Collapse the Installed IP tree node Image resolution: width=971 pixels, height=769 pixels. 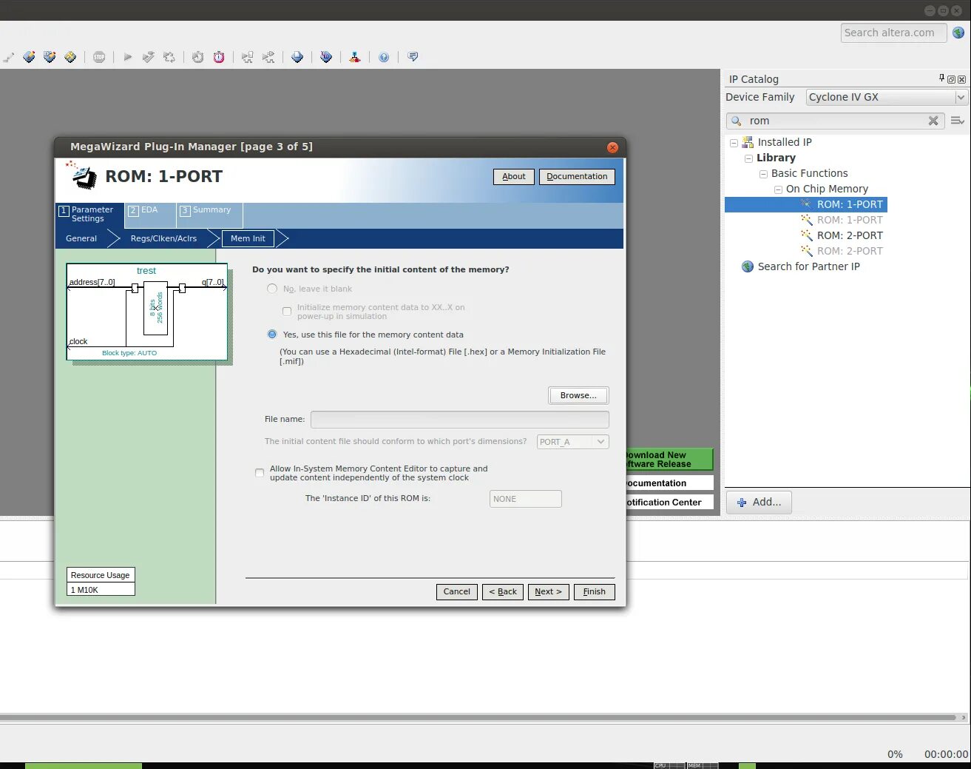click(734, 143)
